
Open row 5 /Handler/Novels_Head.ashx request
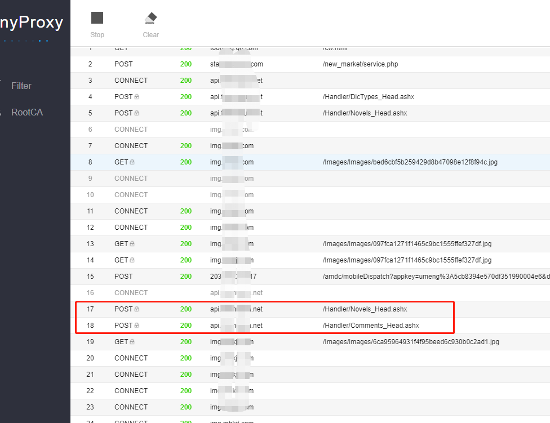coord(365,113)
